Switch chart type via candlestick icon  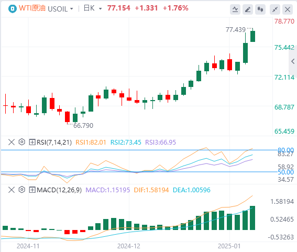coord(260,9)
